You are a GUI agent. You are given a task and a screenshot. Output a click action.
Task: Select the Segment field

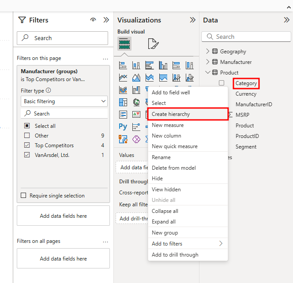pos(246,147)
